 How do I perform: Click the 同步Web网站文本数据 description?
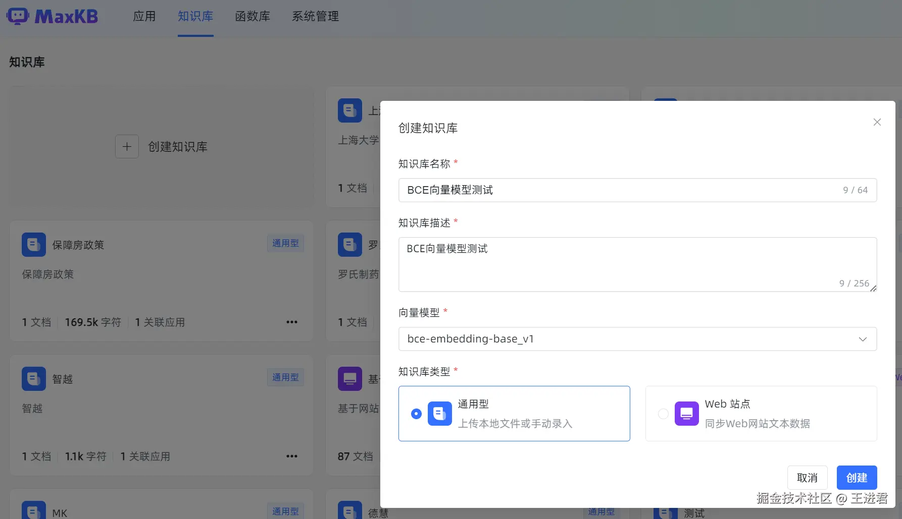click(758, 424)
